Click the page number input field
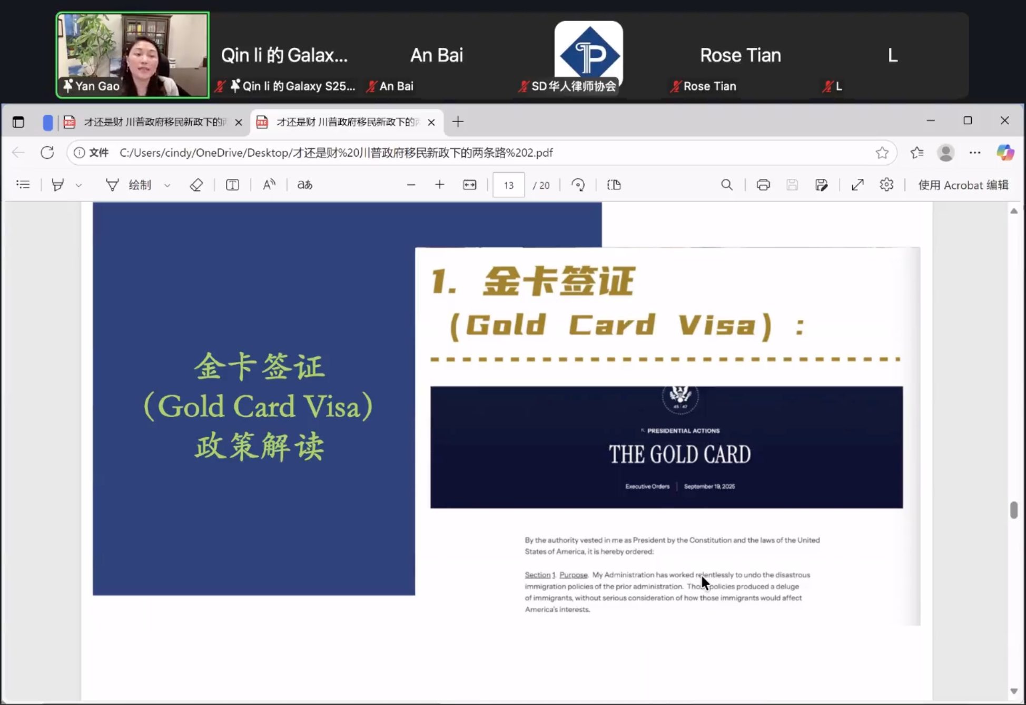 [508, 185]
